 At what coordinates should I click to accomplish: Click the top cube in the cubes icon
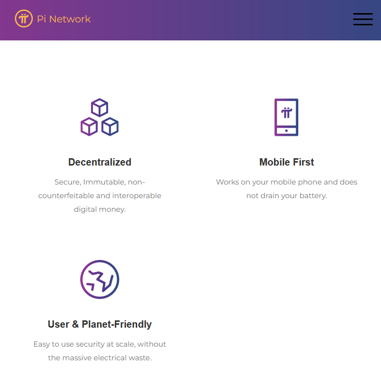[x=100, y=108]
